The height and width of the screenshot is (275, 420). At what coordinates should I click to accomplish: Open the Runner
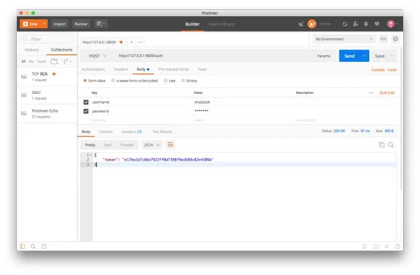(x=81, y=24)
